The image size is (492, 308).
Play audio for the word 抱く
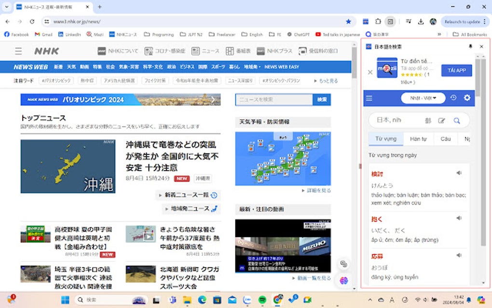pyautogui.click(x=458, y=218)
